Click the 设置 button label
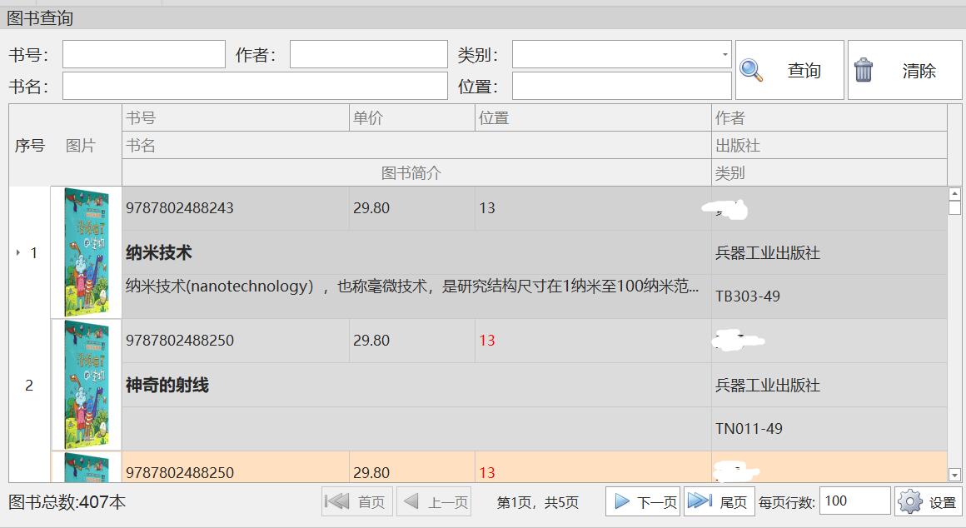The image size is (966, 528). click(943, 503)
